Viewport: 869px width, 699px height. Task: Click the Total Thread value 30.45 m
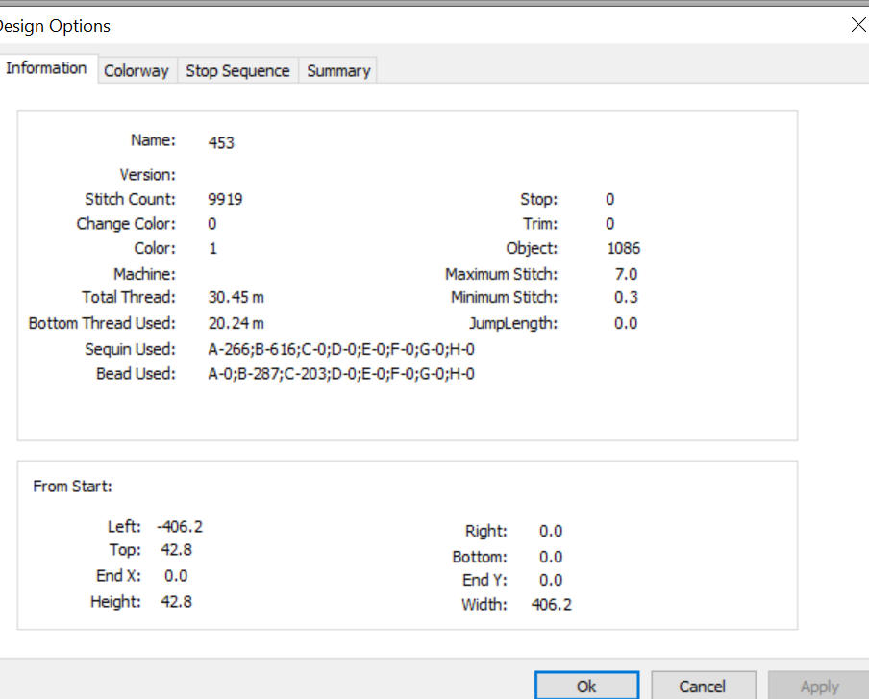click(x=236, y=298)
